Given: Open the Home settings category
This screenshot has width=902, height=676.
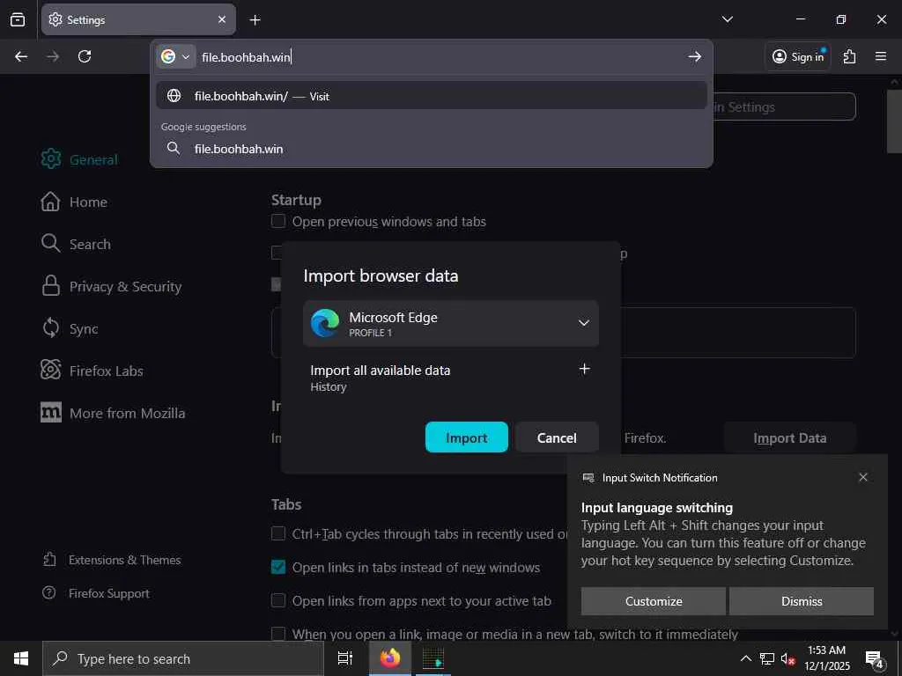Looking at the screenshot, I should (x=74, y=202).
